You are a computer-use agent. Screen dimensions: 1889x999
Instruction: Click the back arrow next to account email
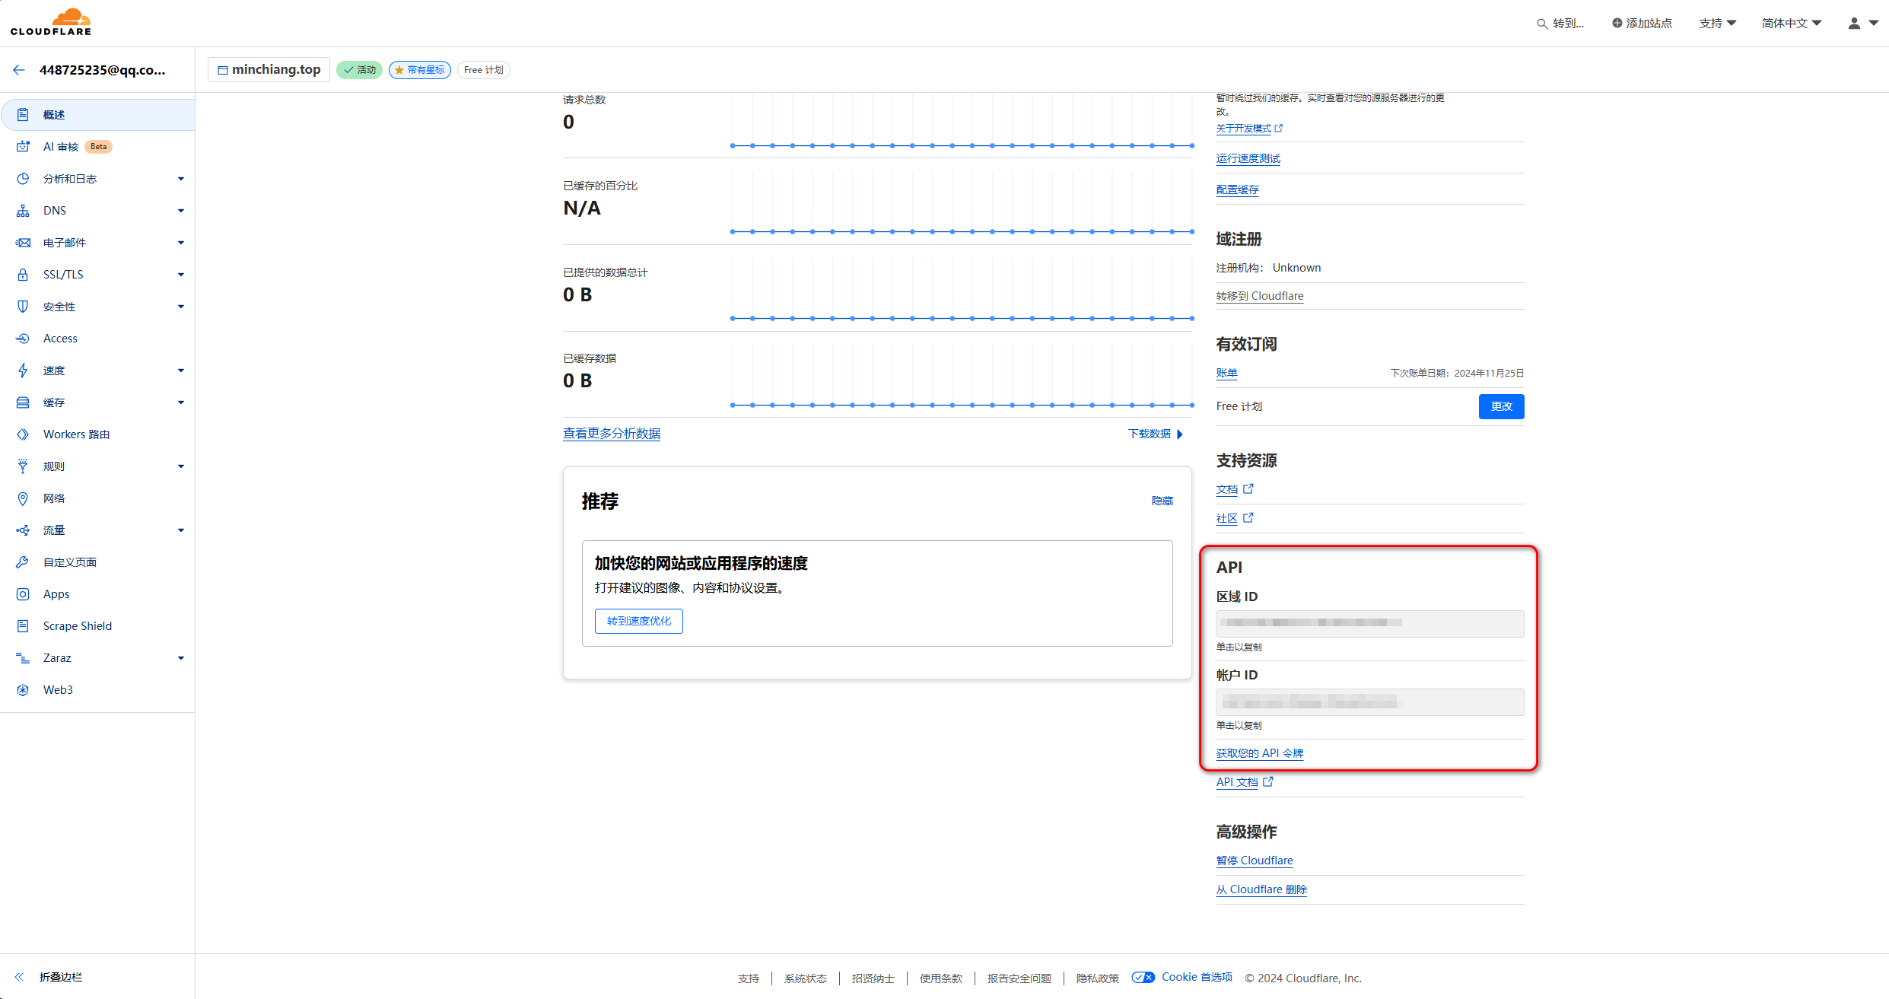19,70
